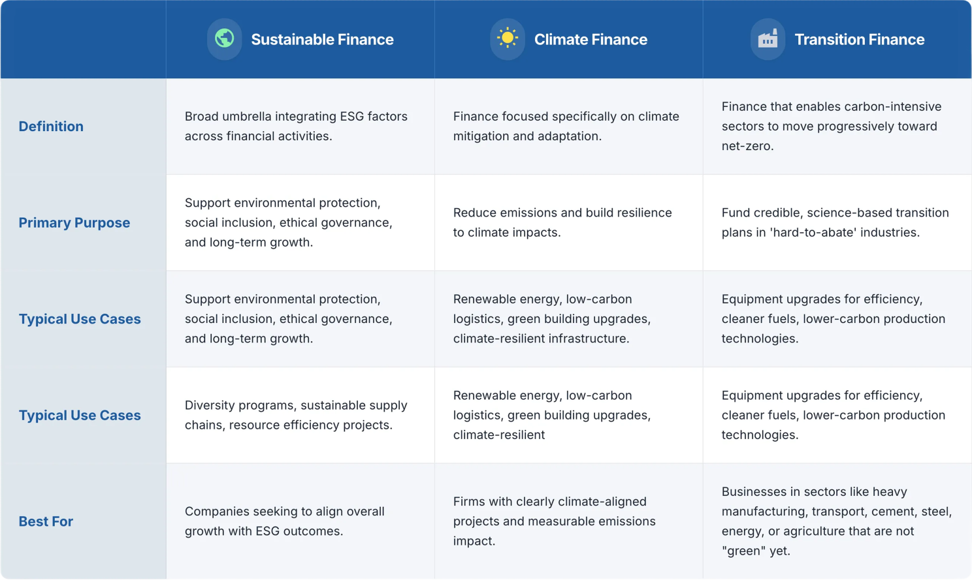Select the Transition Finance column heading

coord(859,40)
